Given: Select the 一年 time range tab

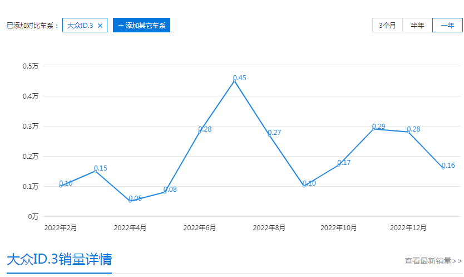Looking at the screenshot, I should point(447,25).
